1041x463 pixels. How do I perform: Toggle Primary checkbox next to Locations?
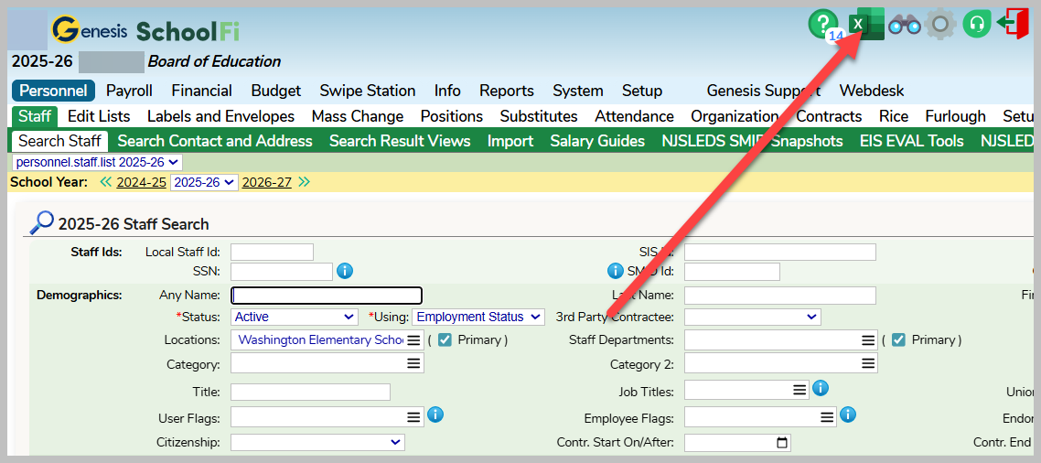(x=445, y=339)
